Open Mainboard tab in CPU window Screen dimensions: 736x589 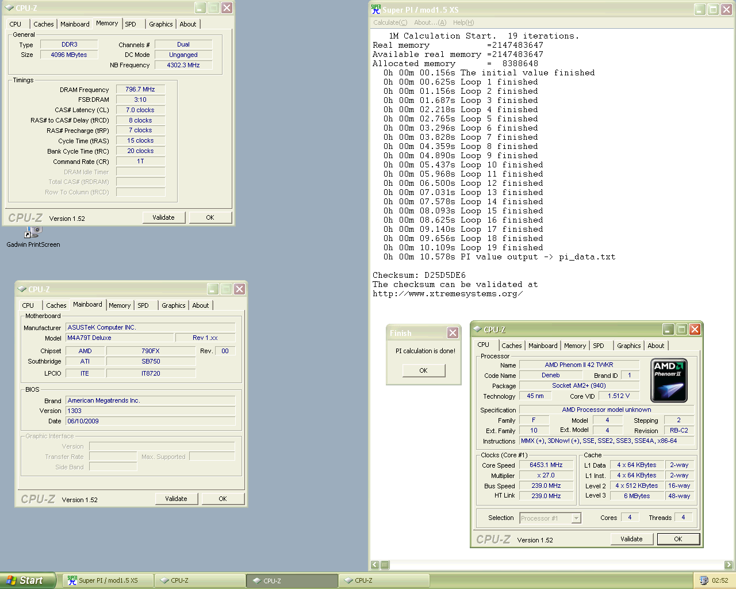[x=543, y=346]
